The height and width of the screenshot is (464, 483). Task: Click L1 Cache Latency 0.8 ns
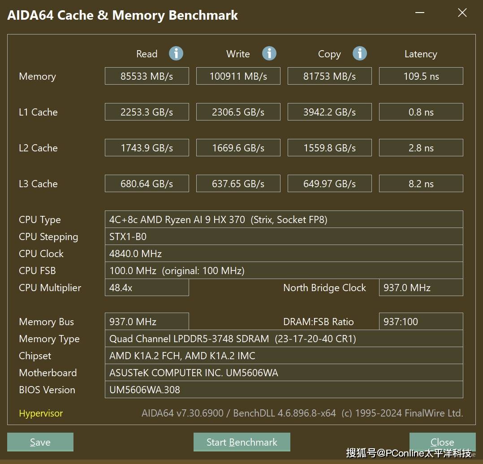point(421,112)
